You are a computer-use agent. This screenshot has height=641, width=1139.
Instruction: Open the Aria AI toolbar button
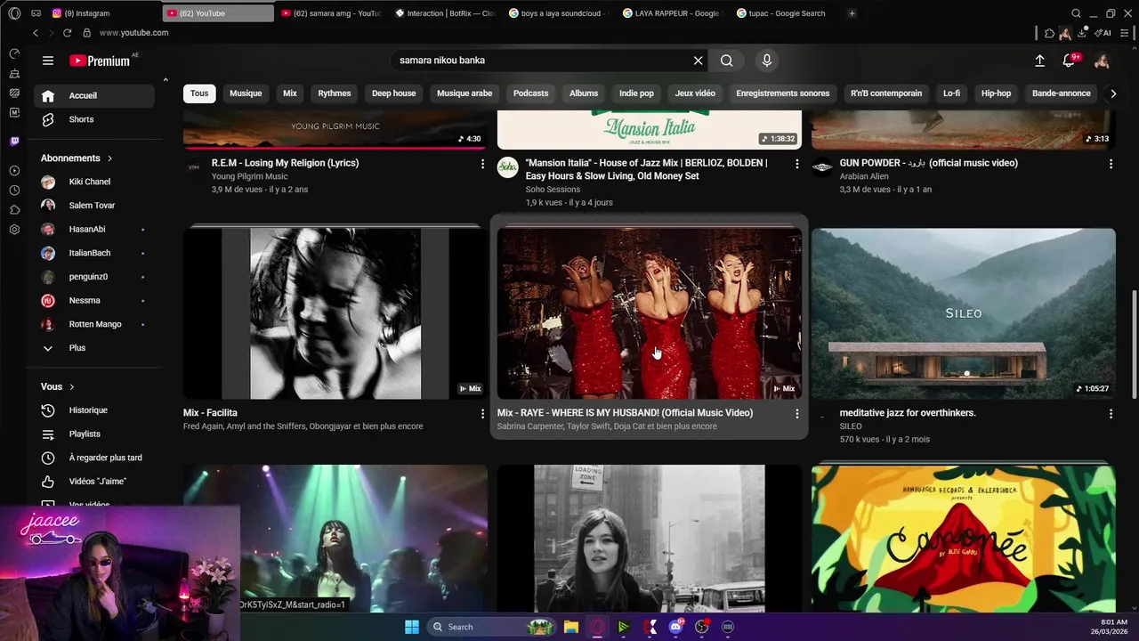(x=1103, y=33)
